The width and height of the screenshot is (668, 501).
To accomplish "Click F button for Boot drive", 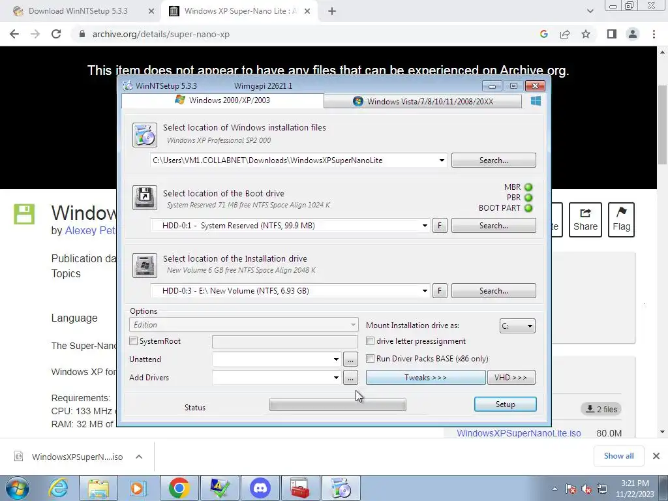I will [440, 226].
